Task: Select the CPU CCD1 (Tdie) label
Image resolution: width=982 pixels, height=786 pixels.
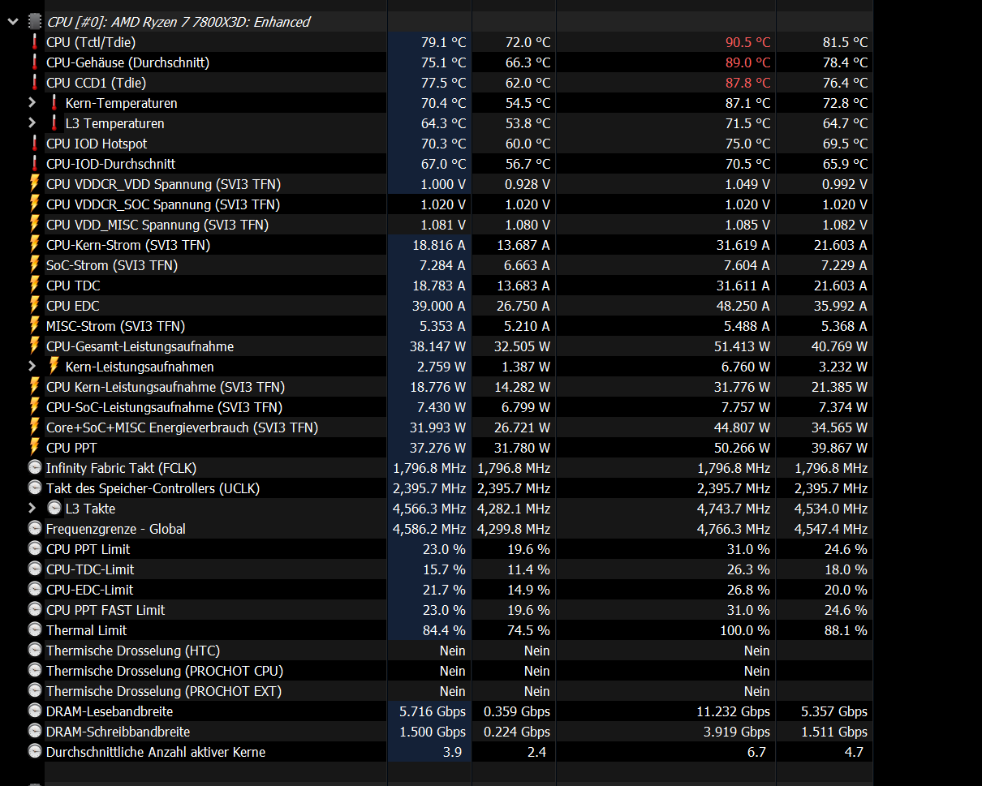Action: pyautogui.click(x=96, y=83)
